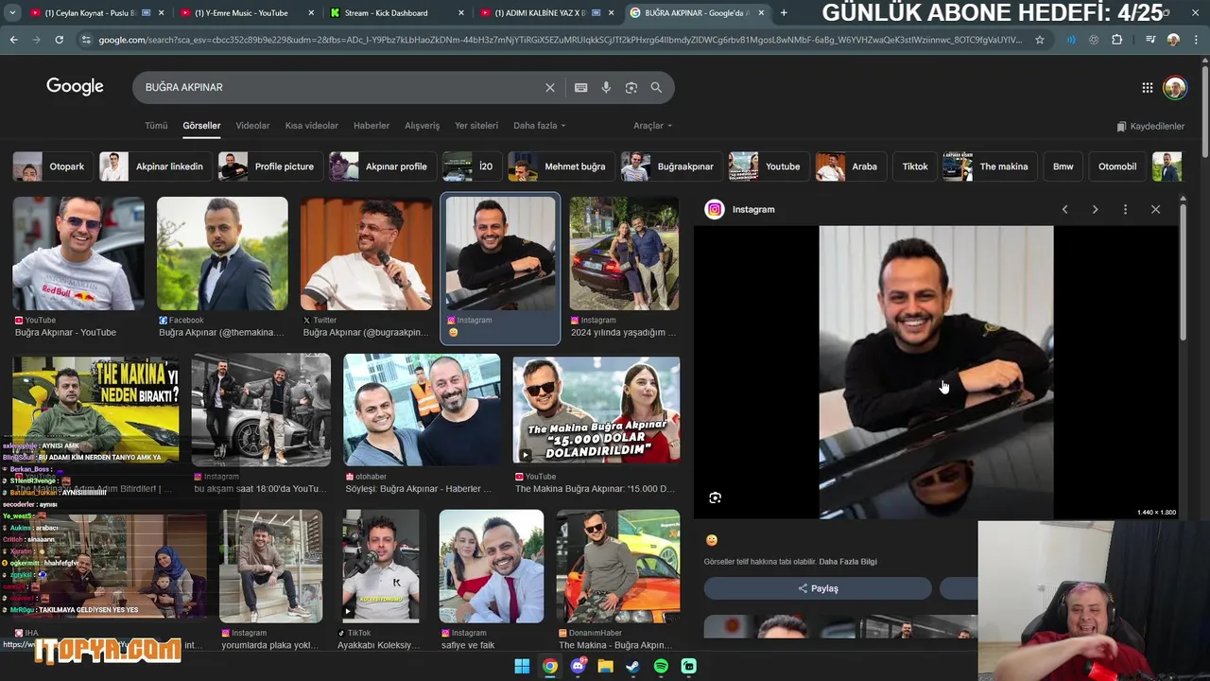Screen dimensions: 1210x681
Task: Open Chrome extensions puzzle icon
Action: tap(1117, 40)
